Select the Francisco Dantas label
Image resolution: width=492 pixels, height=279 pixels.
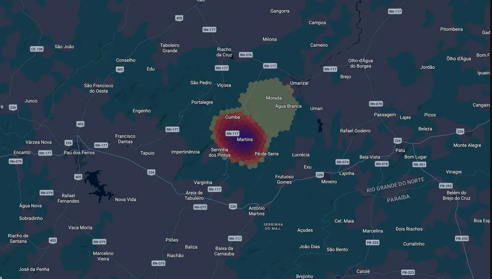(x=125, y=139)
